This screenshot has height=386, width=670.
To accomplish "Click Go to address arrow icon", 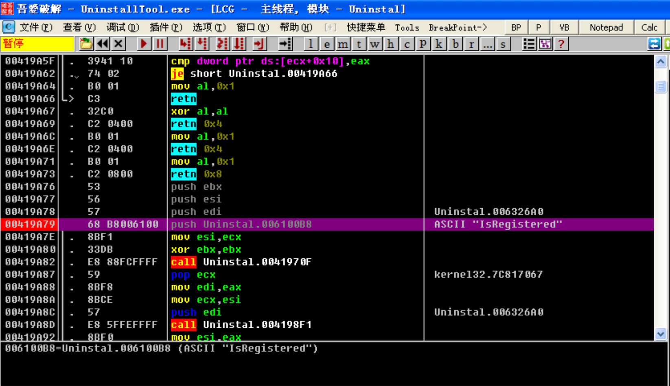I will [x=285, y=44].
